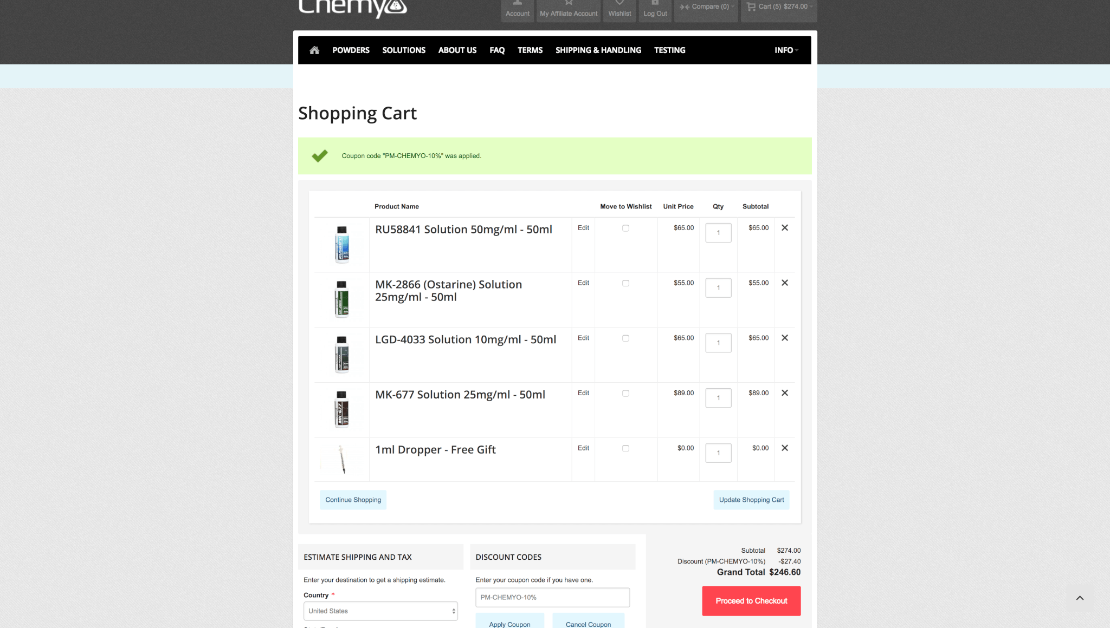Screen dimensions: 1110x628
Task: Open the TESTING page
Action: (x=669, y=50)
